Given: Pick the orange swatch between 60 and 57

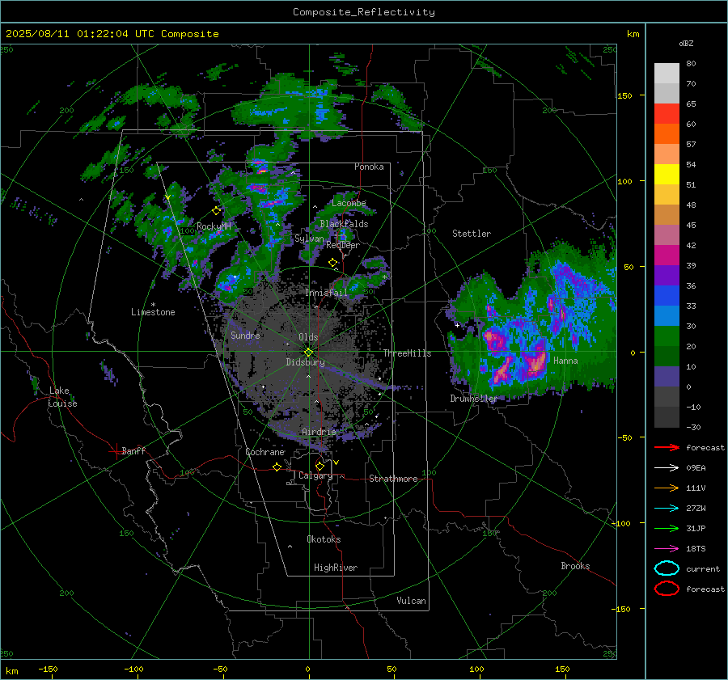Looking at the screenshot, I should click(x=667, y=134).
